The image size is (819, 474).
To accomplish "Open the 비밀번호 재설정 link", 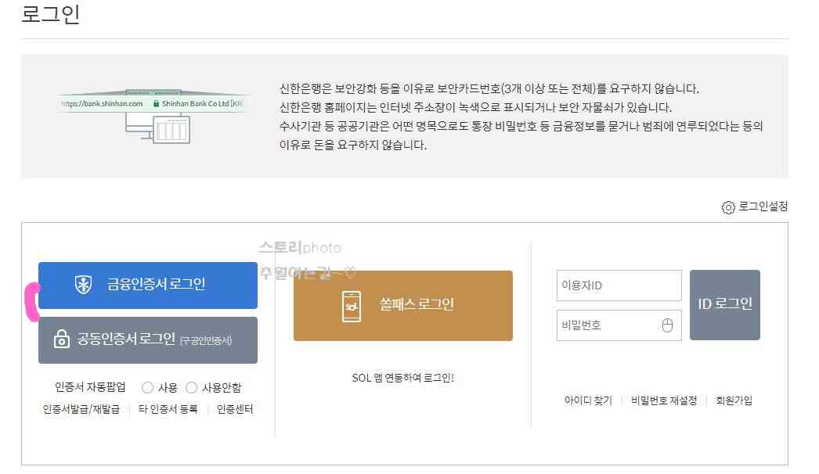I will coord(664,400).
